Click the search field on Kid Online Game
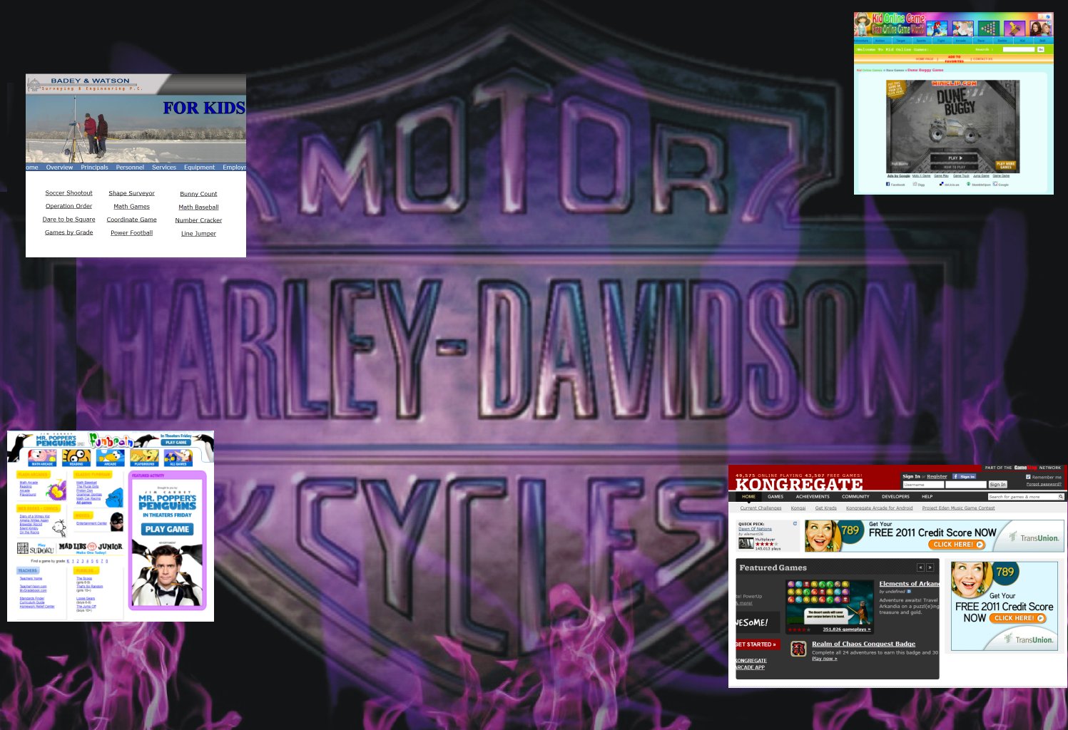This screenshot has width=1068, height=730. pyautogui.click(x=1019, y=49)
